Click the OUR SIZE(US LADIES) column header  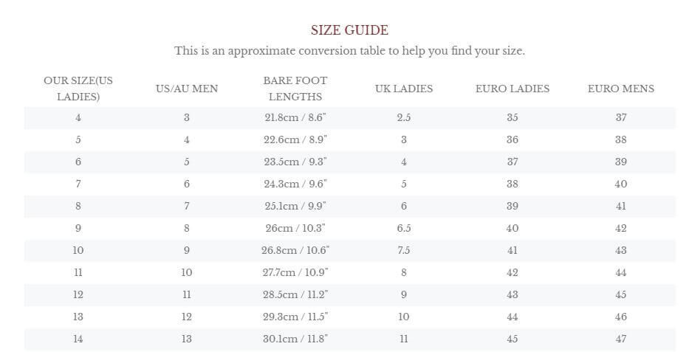pos(78,89)
